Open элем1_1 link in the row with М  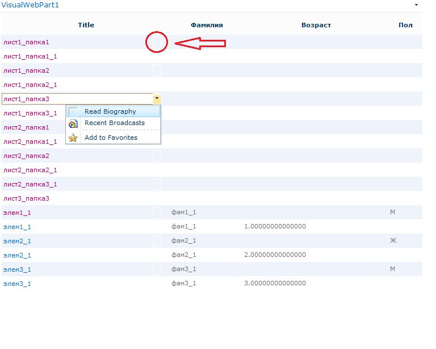tap(17, 213)
